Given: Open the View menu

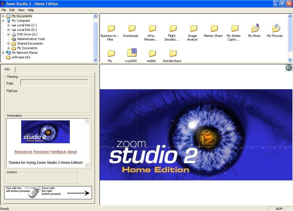Looking at the screenshot, I should [x=21, y=10].
